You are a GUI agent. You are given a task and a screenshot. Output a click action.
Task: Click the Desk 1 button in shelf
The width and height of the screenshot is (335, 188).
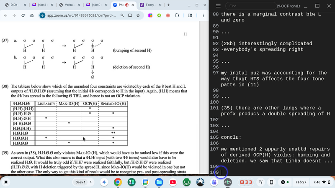pyautogui.click(x=80, y=182)
